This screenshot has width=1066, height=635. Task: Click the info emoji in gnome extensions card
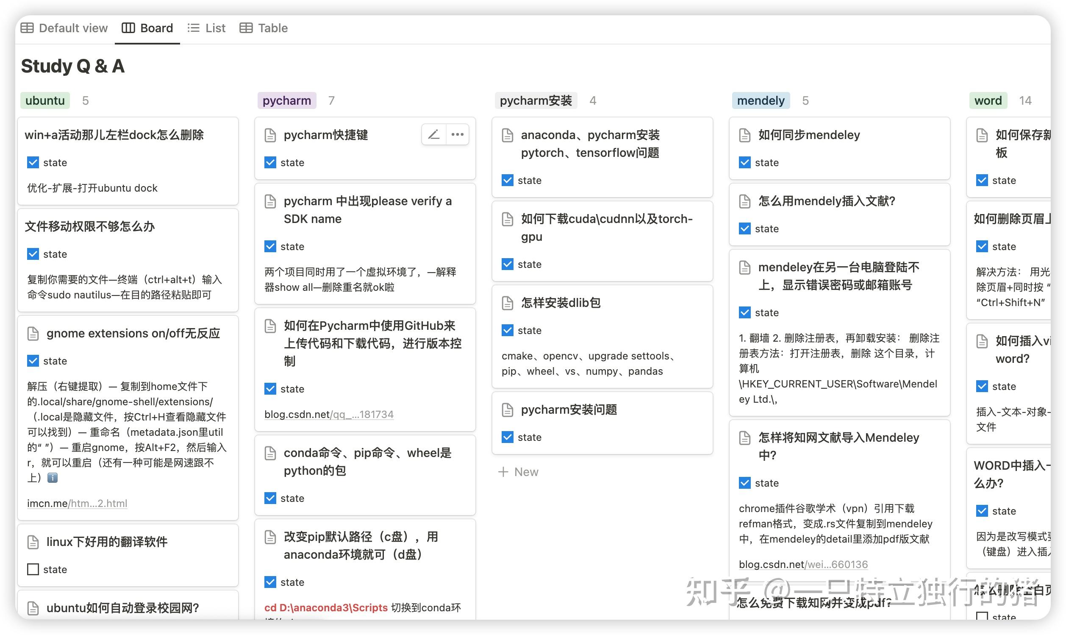point(52,478)
